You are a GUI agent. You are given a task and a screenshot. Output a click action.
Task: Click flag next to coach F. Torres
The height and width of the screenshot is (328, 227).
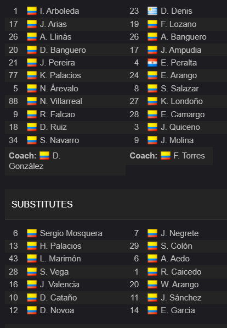coord(166,156)
